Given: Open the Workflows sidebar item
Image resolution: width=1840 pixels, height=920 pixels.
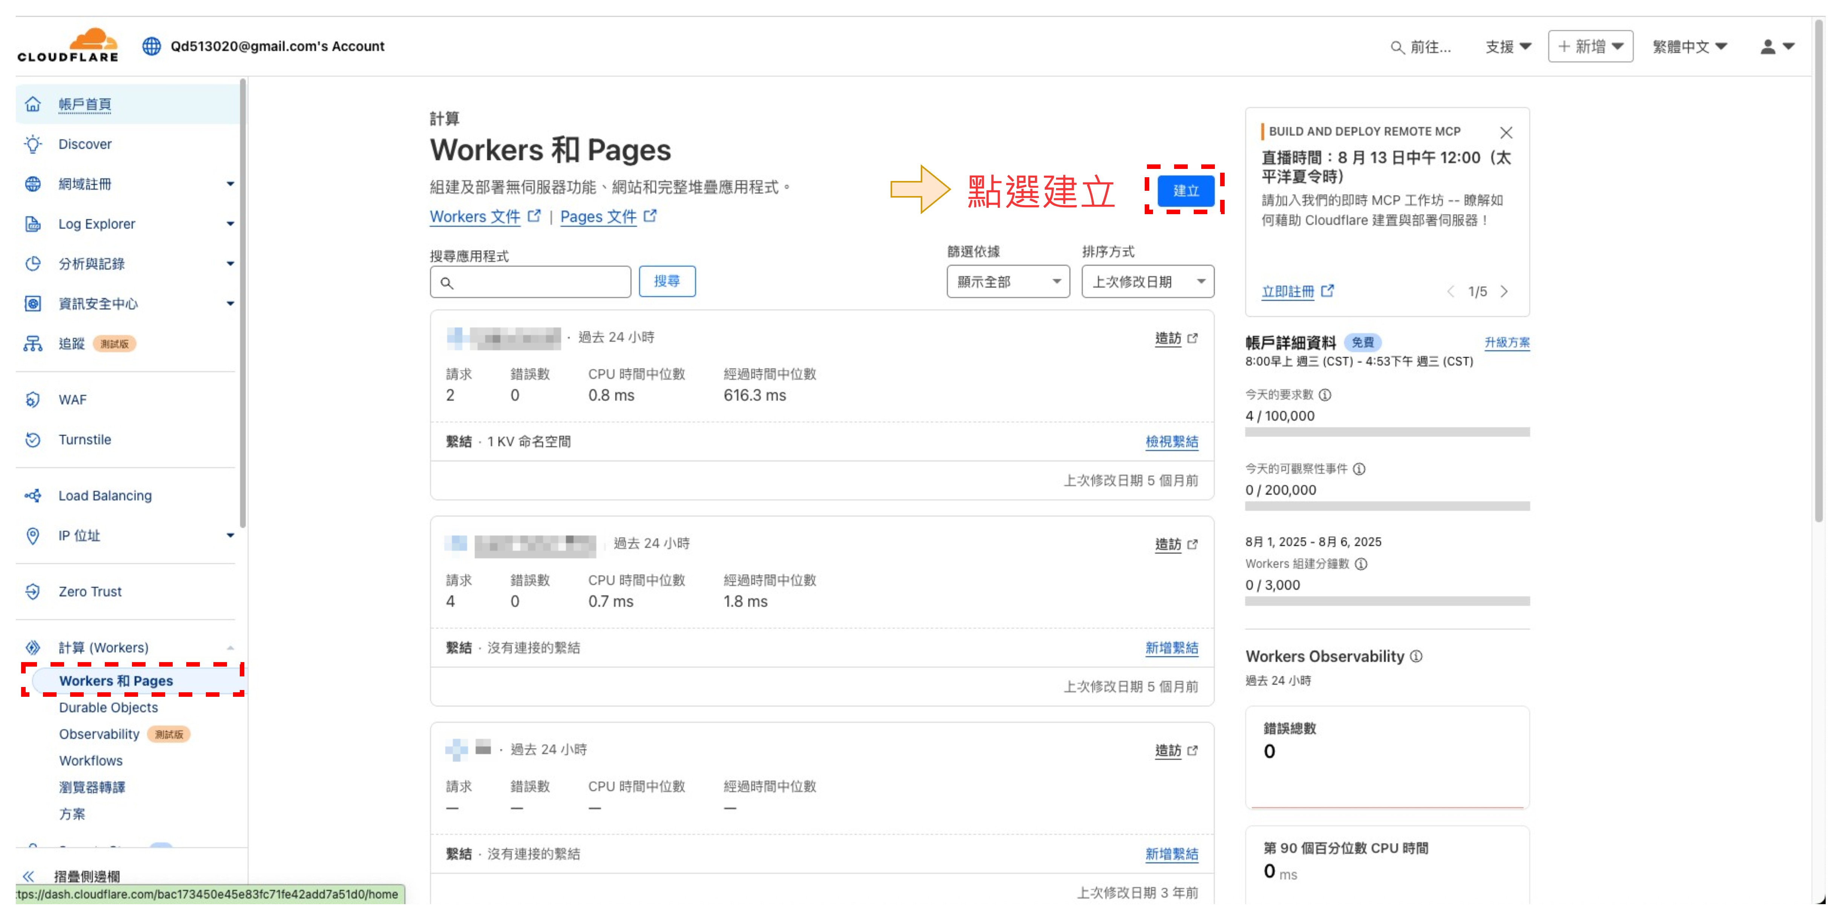Looking at the screenshot, I should [x=91, y=761].
